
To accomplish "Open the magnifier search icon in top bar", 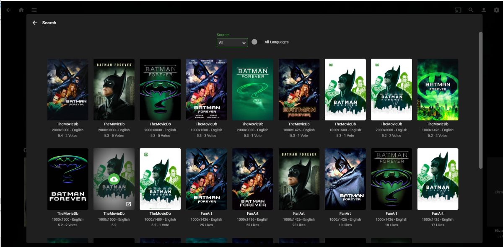I will [x=471, y=10].
